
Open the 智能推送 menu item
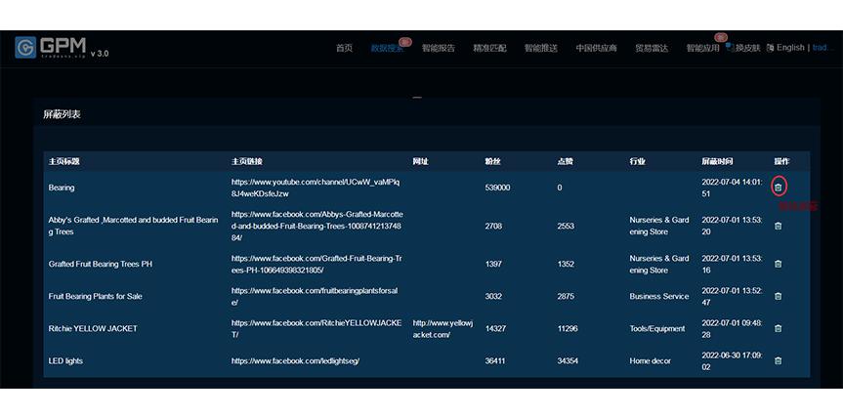(x=541, y=48)
